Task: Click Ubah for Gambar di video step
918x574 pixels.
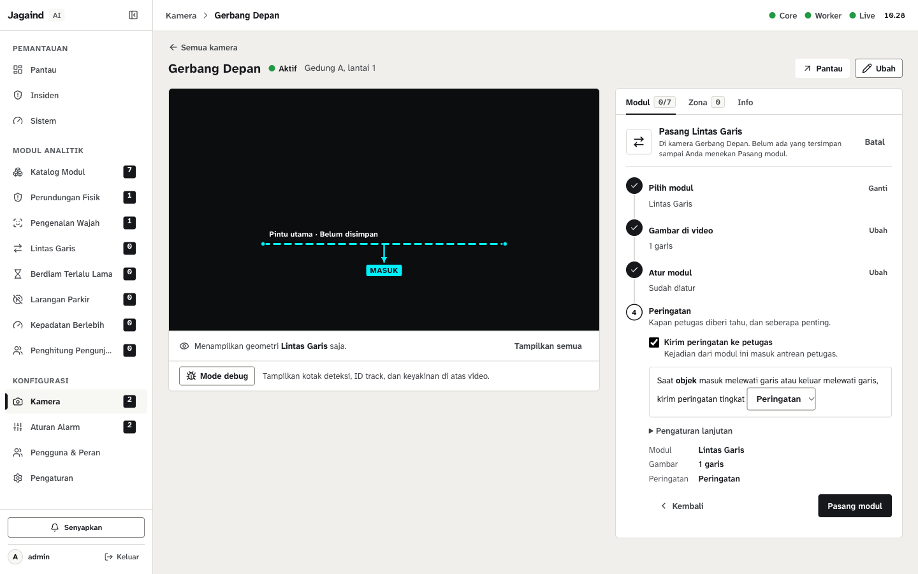Action: [x=878, y=230]
